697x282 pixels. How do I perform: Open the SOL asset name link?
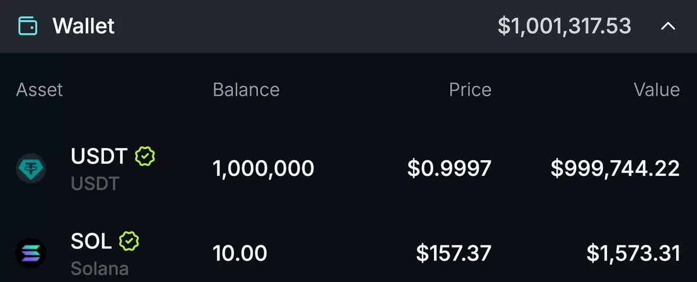91,241
